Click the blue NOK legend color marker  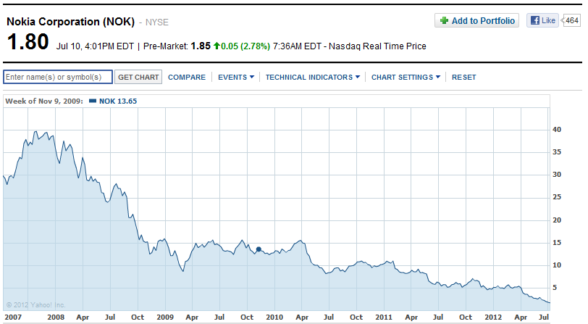[92, 101]
